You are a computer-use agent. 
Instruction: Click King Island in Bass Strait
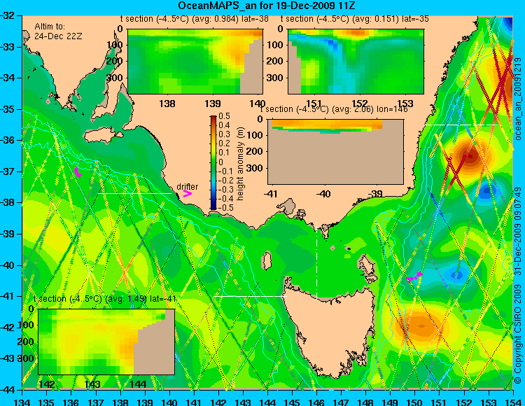click(x=267, y=260)
